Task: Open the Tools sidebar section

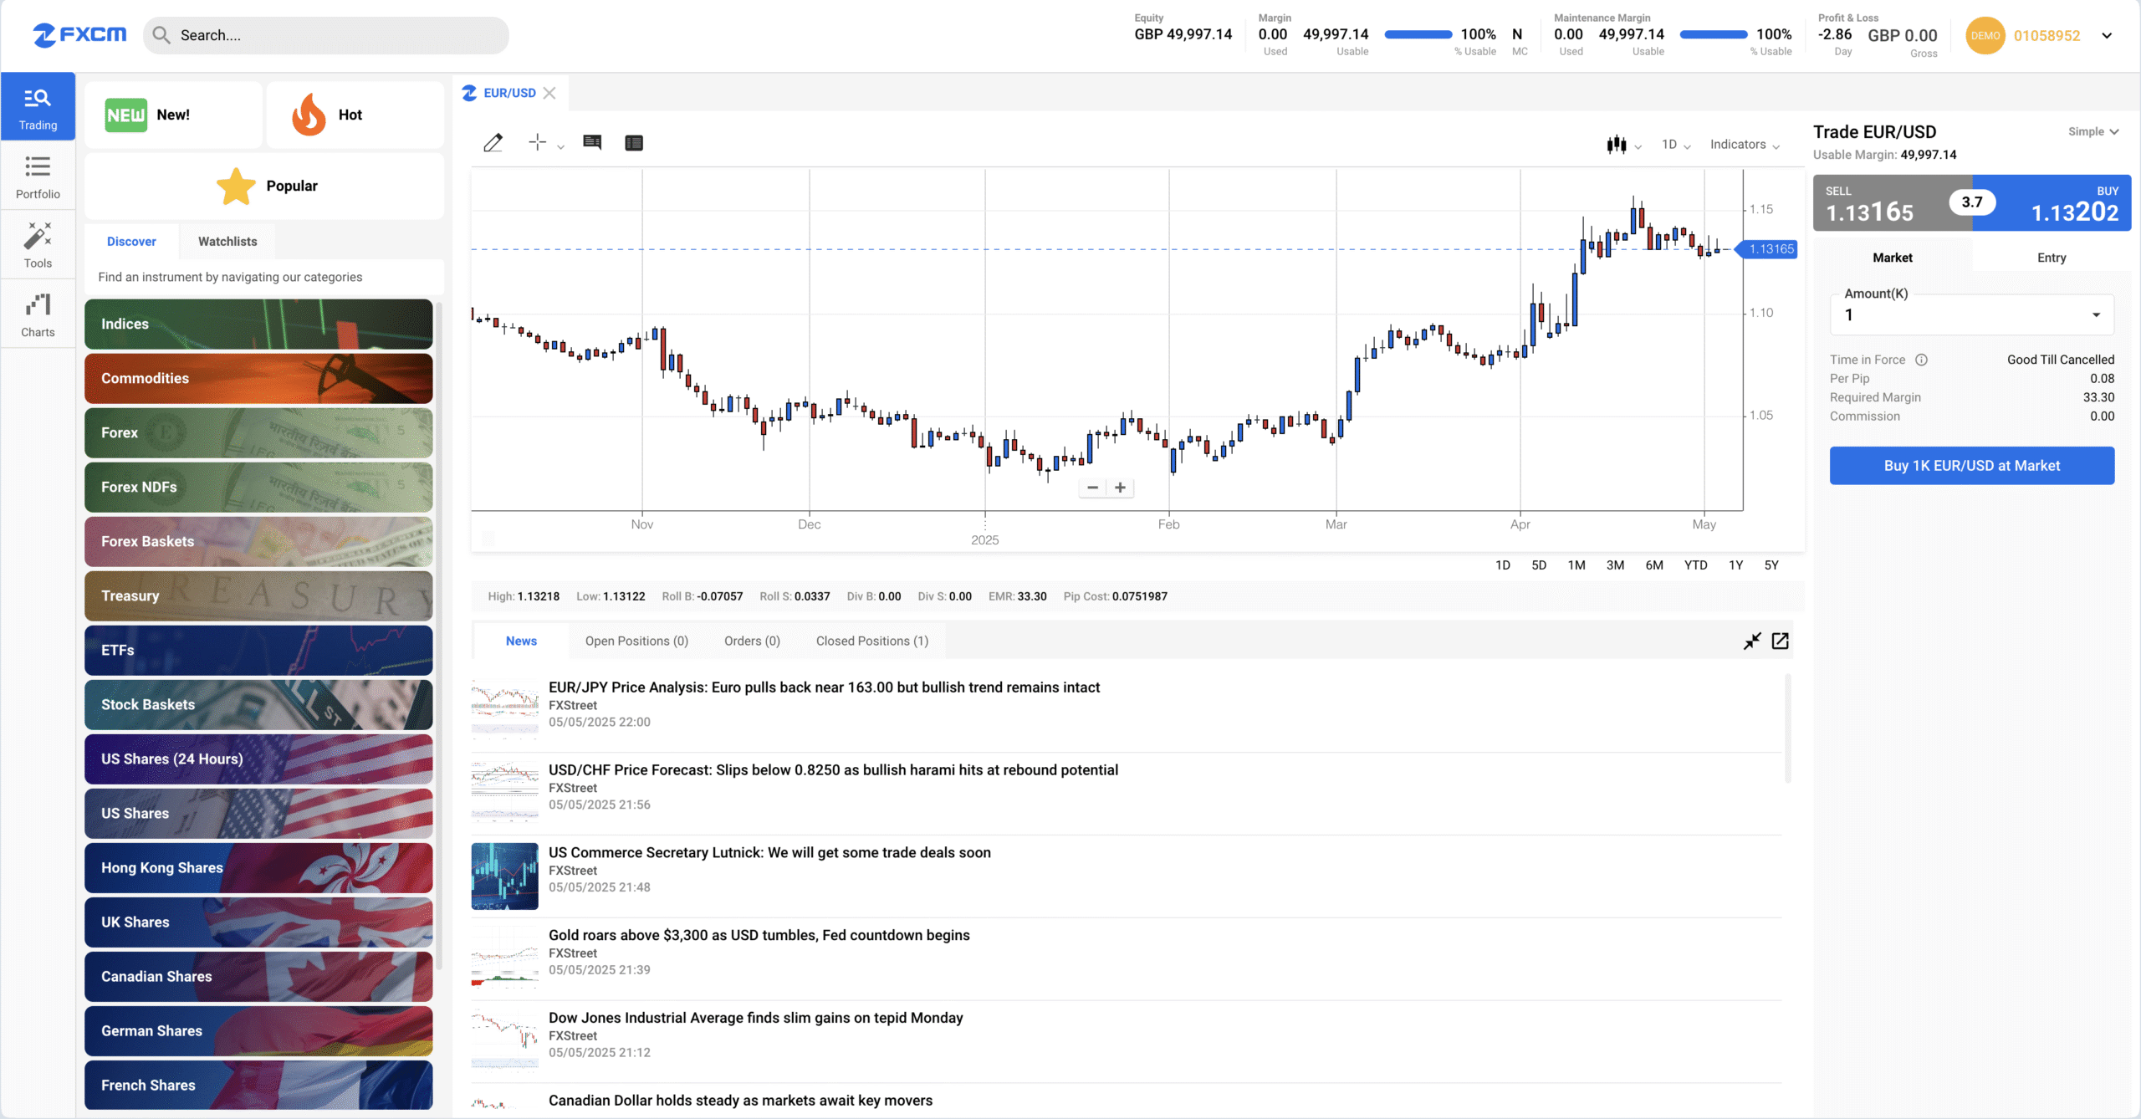Action: tap(38, 245)
